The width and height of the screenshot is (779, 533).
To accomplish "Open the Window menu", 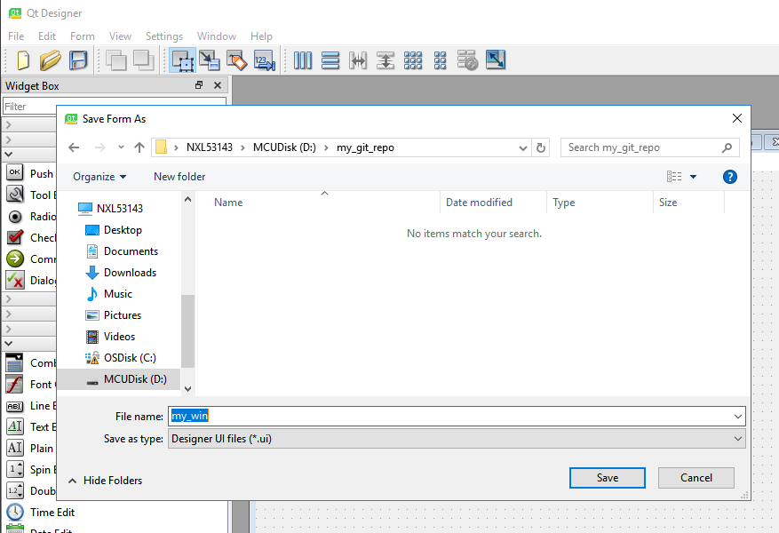I will (x=217, y=36).
